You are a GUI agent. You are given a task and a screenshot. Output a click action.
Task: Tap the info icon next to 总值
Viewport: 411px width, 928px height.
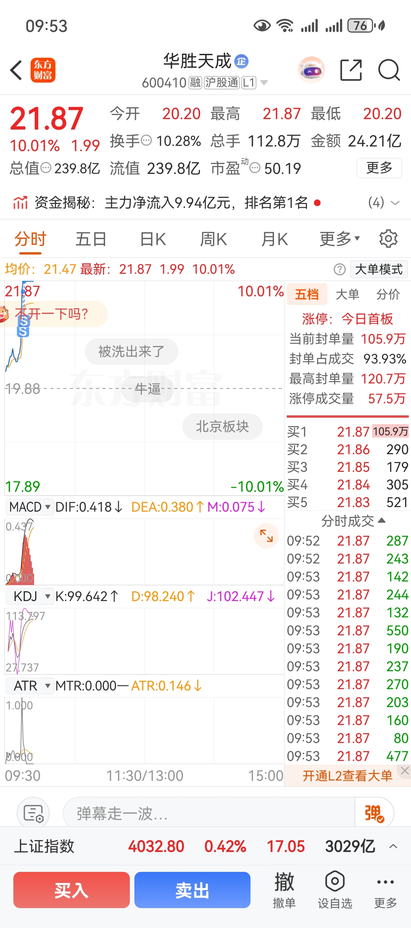pos(46,168)
